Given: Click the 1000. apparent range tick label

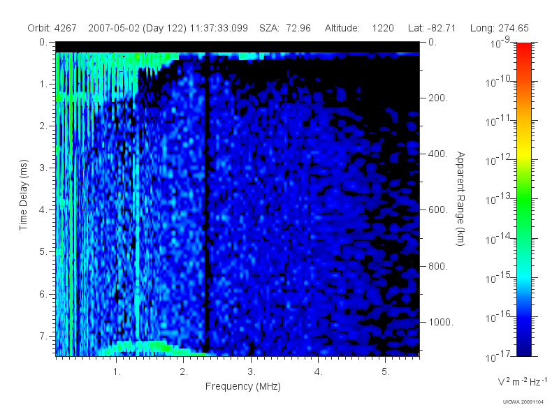Looking at the screenshot, I should click(x=441, y=322).
